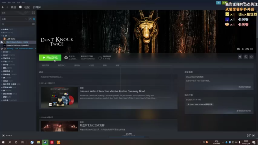Go back with the back arrow
258x145 pixels.
3,7
